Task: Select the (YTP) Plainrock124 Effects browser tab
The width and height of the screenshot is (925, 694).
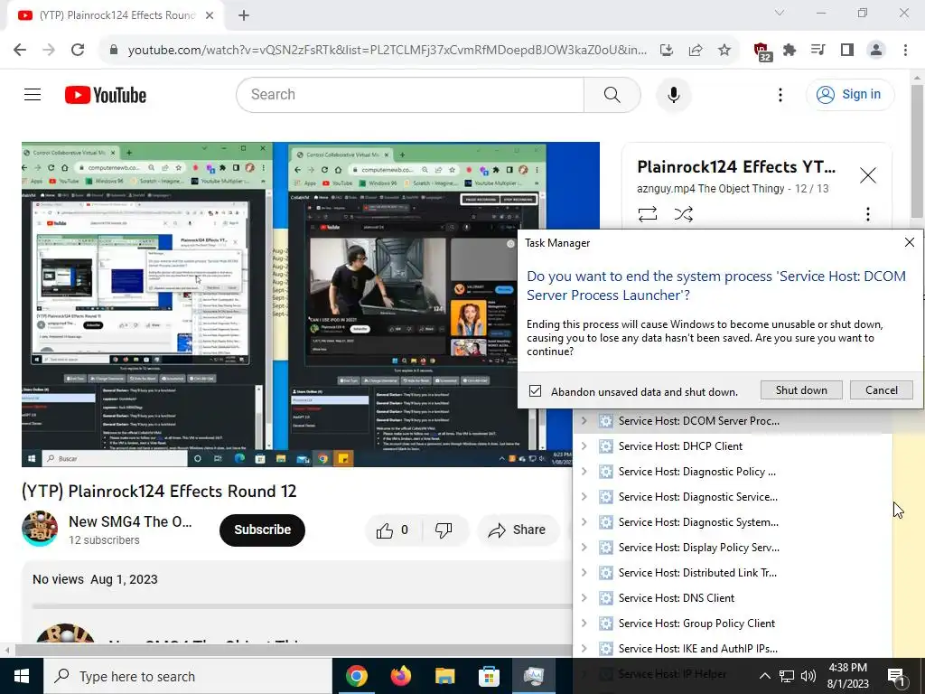Action: click(x=116, y=15)
